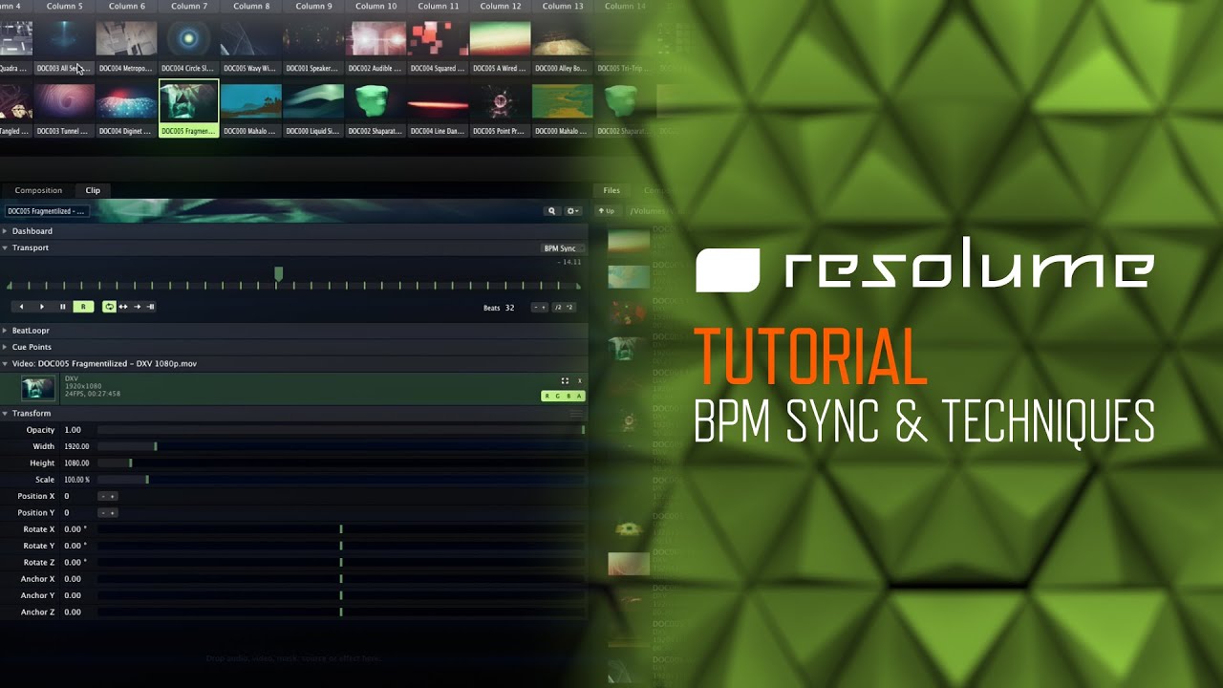Screen dimensions: 1223x688
Task: Select the Column 5 header
Action: (65, 6)
